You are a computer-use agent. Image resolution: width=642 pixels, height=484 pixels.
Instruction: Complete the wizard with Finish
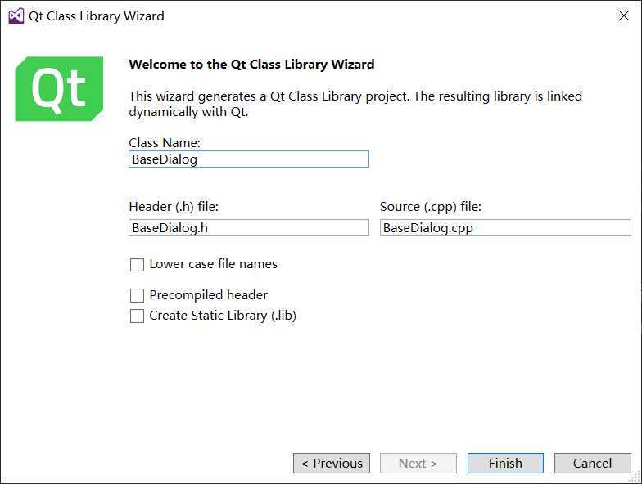(x=505, y=463)
